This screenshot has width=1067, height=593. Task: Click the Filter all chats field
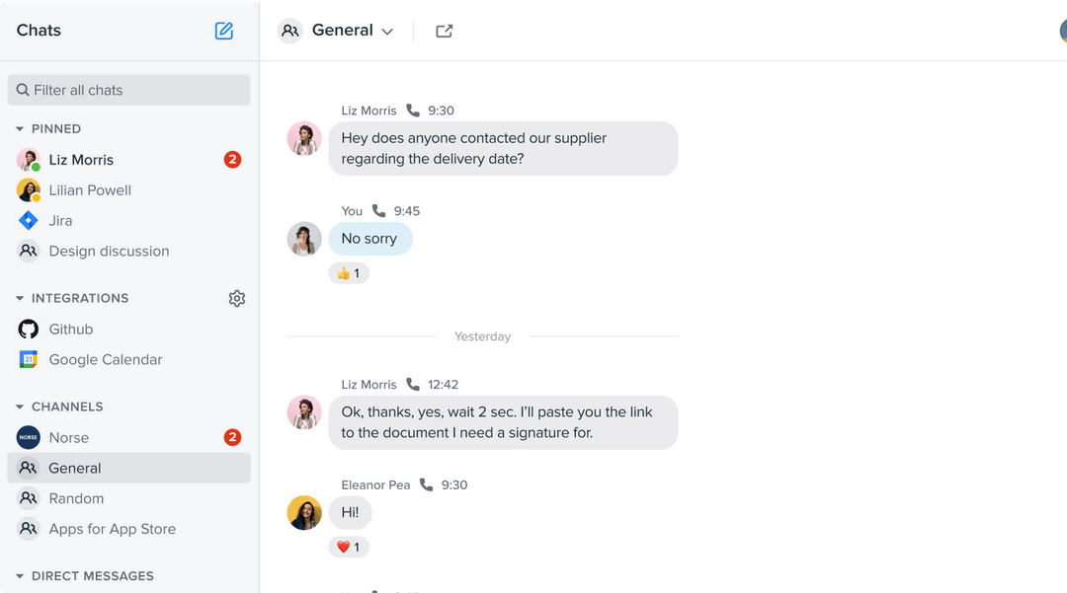tap(128, 90)
